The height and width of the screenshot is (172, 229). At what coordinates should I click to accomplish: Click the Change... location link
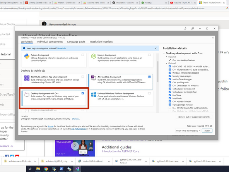point(76,119)
